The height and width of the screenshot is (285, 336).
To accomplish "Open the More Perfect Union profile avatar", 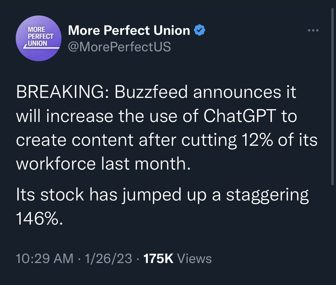I will (x=38, y=38).
